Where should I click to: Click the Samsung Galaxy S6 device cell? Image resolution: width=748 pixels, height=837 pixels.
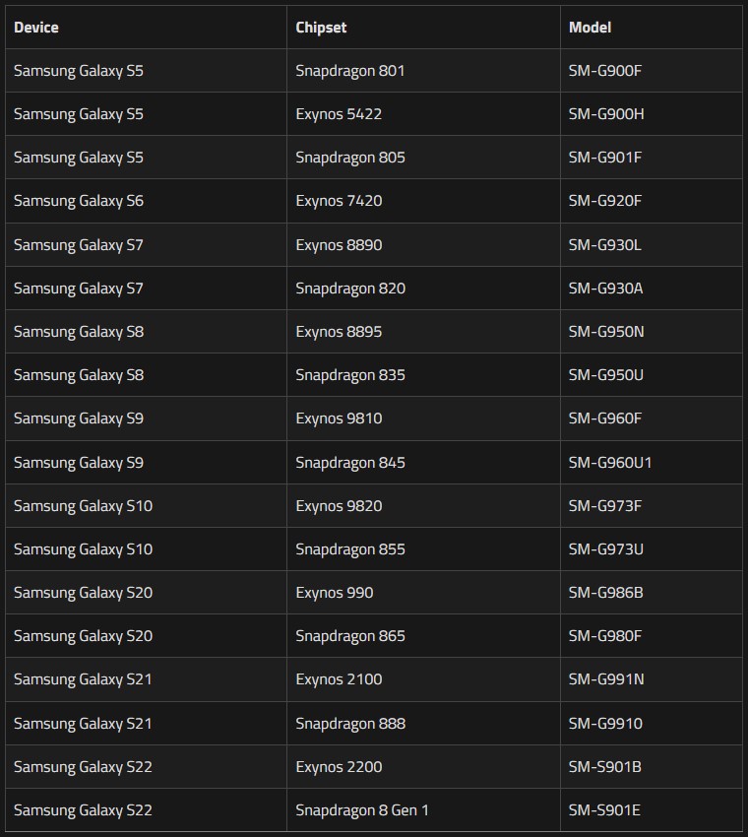click(79, 201)
